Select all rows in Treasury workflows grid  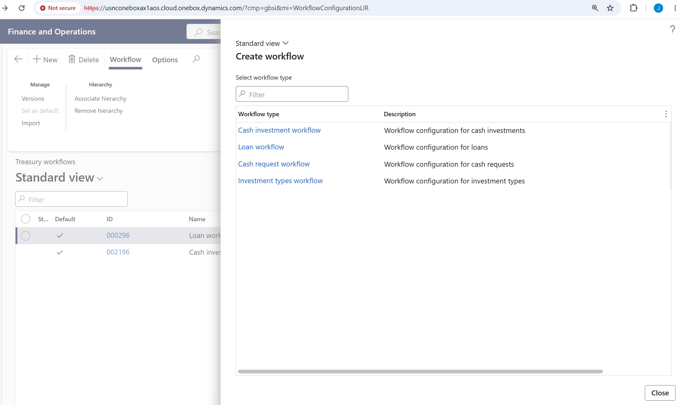coord(25,219)
